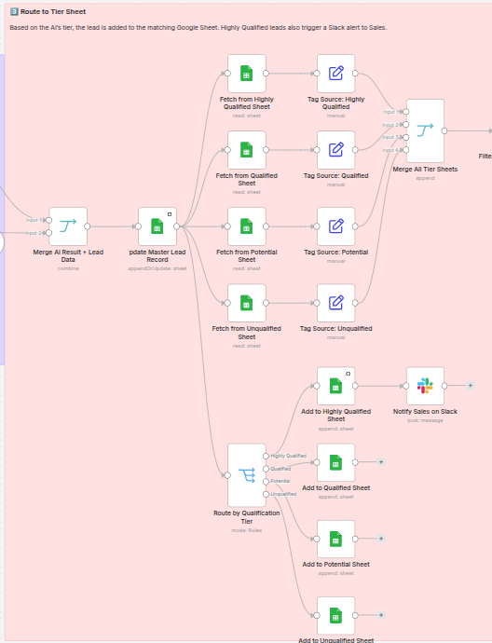
Task: Click Input 2 of Merge AI Result node
Action: click(x=48, y=233)
